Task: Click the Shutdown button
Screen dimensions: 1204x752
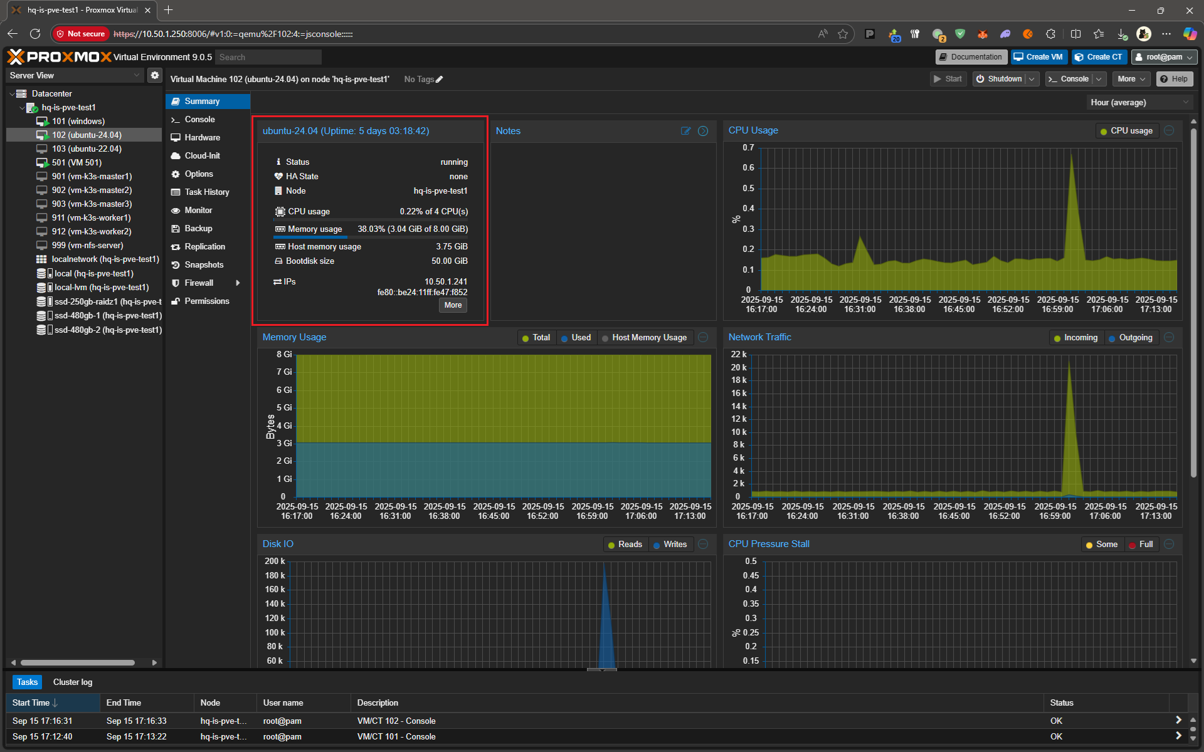Action: (x=999, y=79)
